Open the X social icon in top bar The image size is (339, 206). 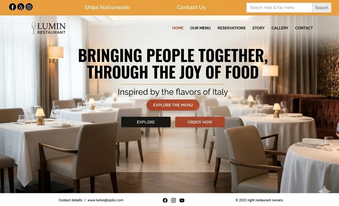pyautogui.click(x=21, y=7)
